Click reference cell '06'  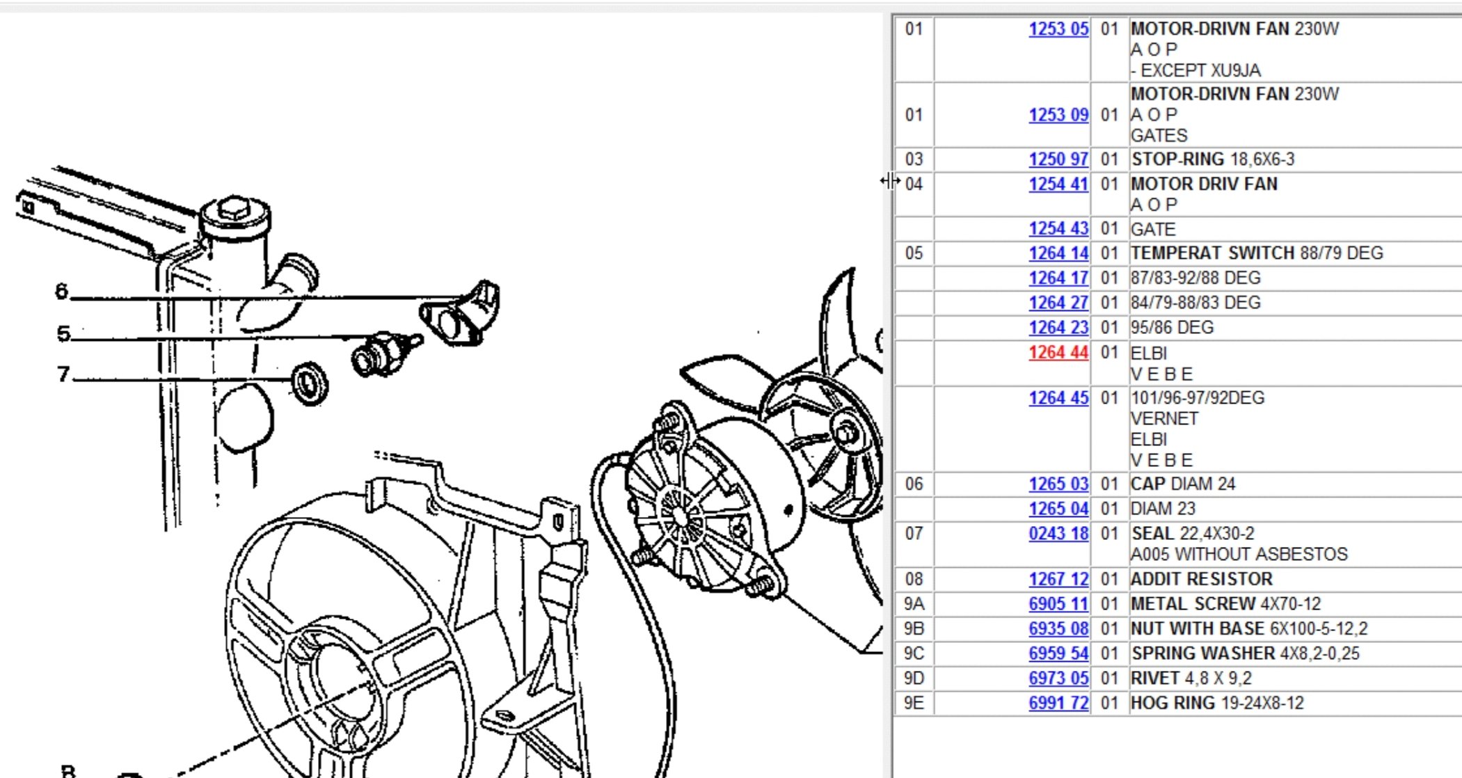click(x=914, y=484)
